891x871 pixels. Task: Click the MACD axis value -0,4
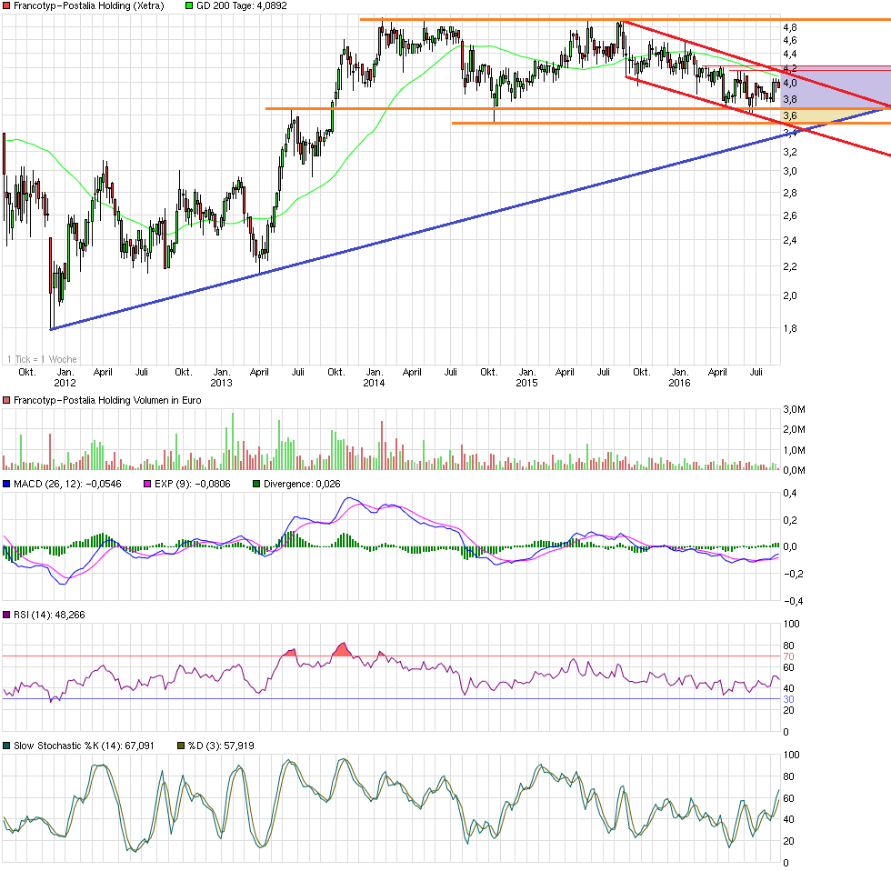[793, 601]
